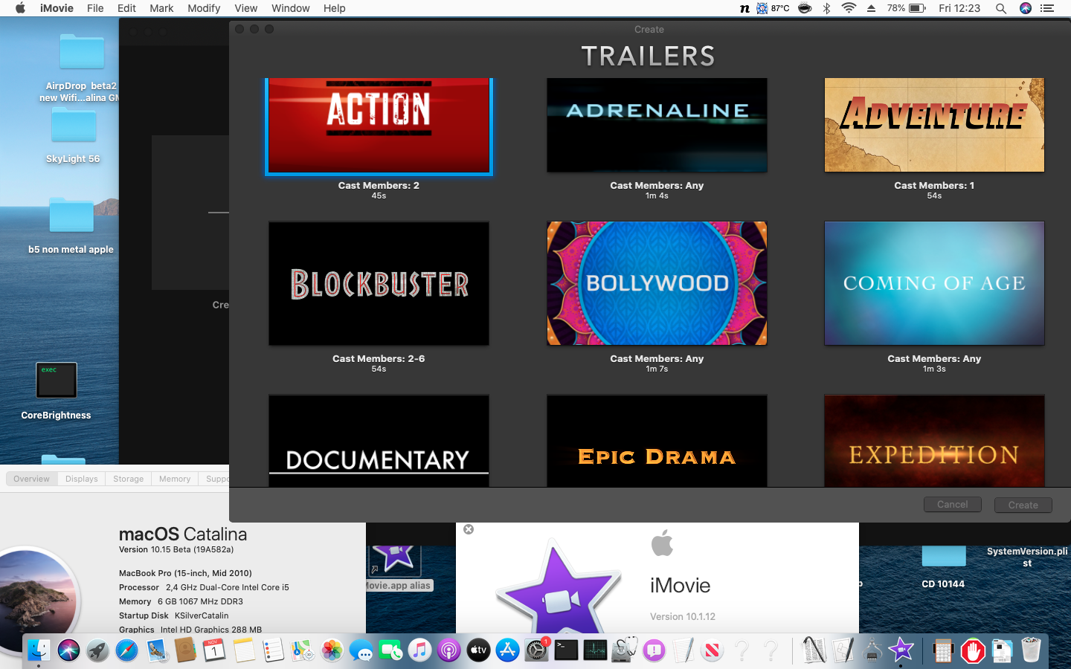Open Spotlight search in menu bar
The height and width of the screenshot is (669, 1071).
click(1001, 8)
